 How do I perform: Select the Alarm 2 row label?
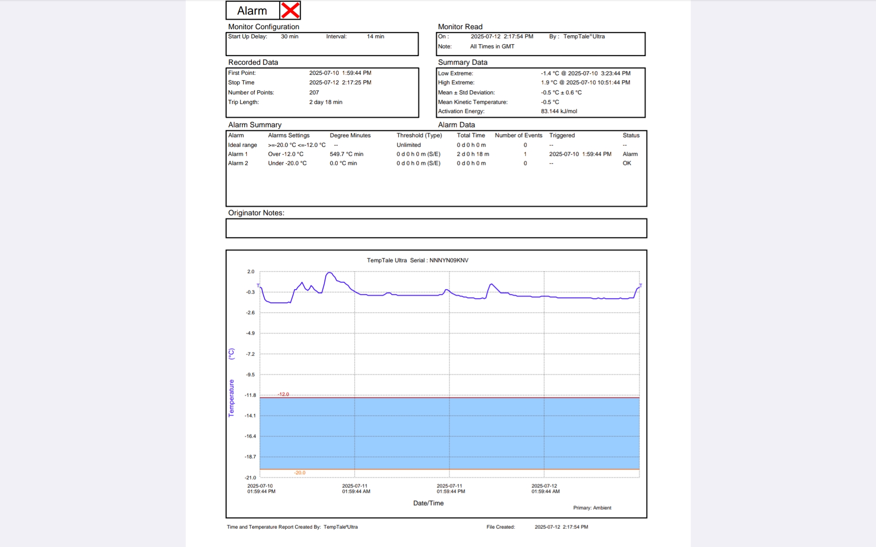[x=238, y=163]
